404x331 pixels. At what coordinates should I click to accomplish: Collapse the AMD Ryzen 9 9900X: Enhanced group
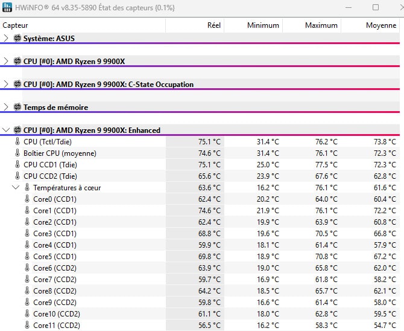(6, 130)
